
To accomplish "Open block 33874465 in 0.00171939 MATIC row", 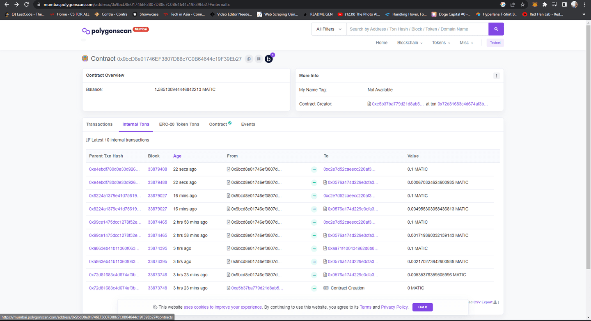I will click(157, 236).
